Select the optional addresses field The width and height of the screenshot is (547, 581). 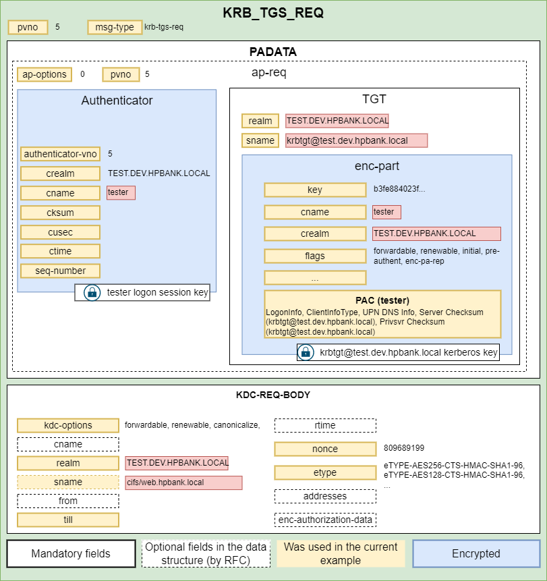pos(325,496)
